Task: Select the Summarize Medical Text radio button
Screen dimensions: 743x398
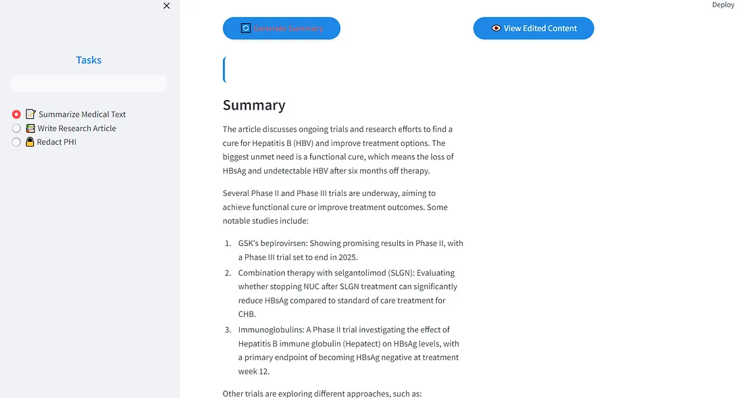Action: coord(17,114)
